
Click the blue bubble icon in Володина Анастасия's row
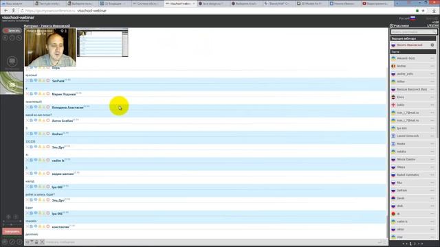[36, 107]
